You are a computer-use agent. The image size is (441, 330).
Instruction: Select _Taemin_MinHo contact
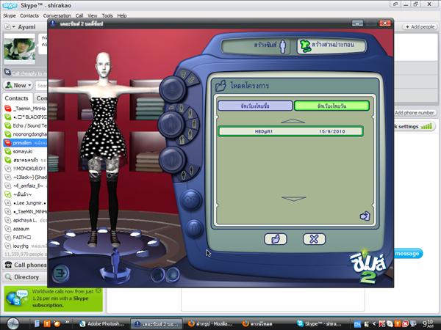click(x=25, y=109)
